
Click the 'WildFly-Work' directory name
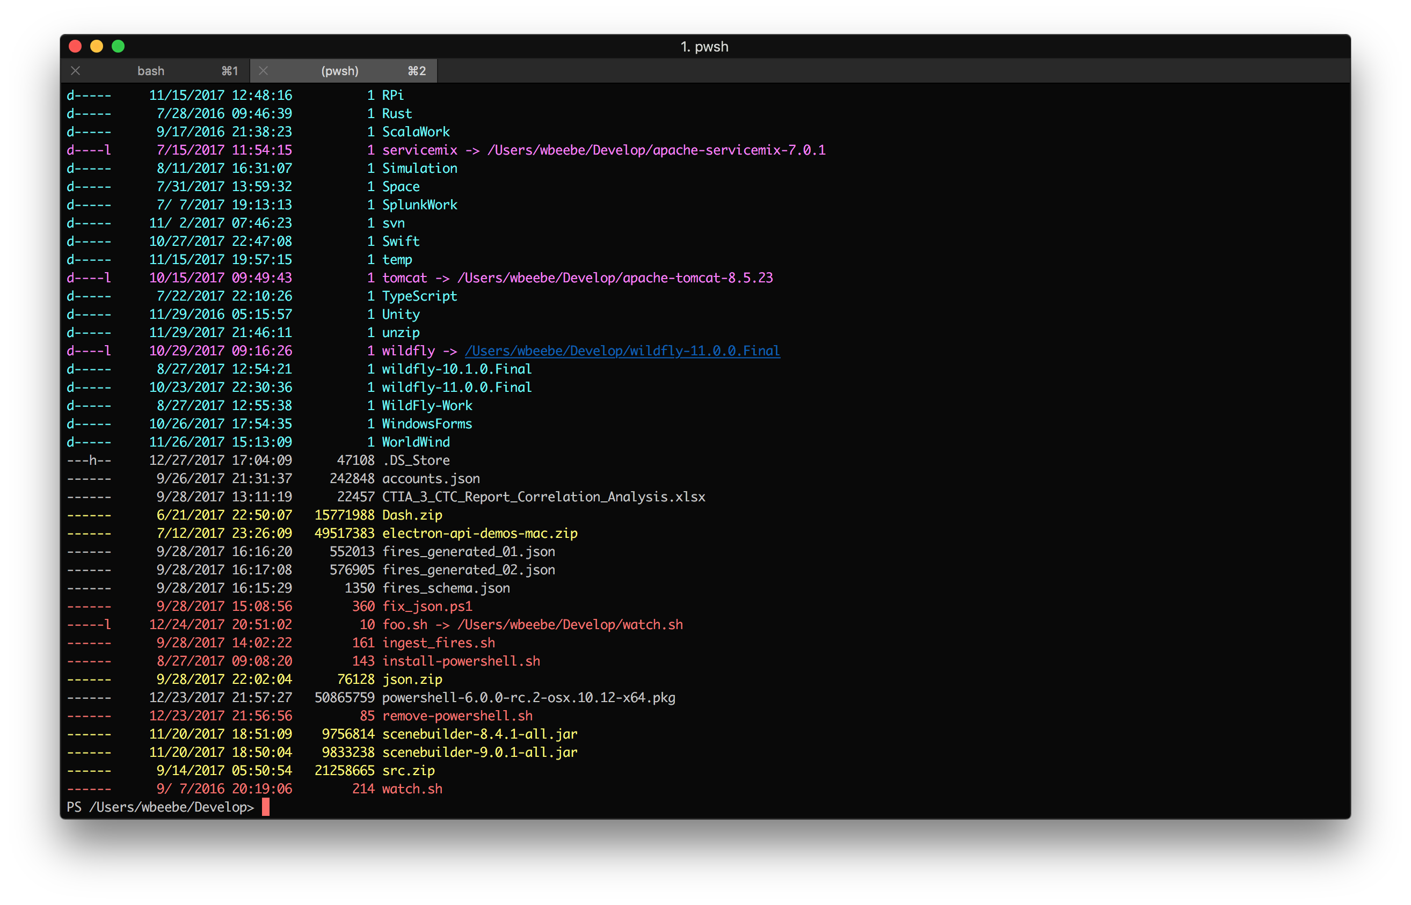coord(427,405)
